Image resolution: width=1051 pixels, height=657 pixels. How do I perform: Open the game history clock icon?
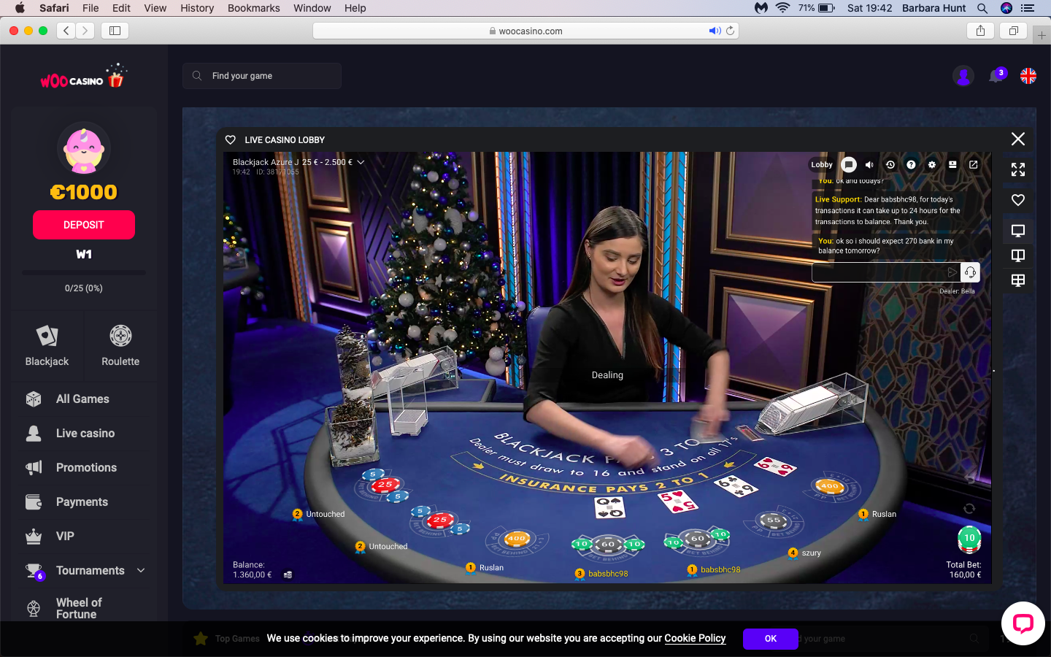[x=890, y=165]
